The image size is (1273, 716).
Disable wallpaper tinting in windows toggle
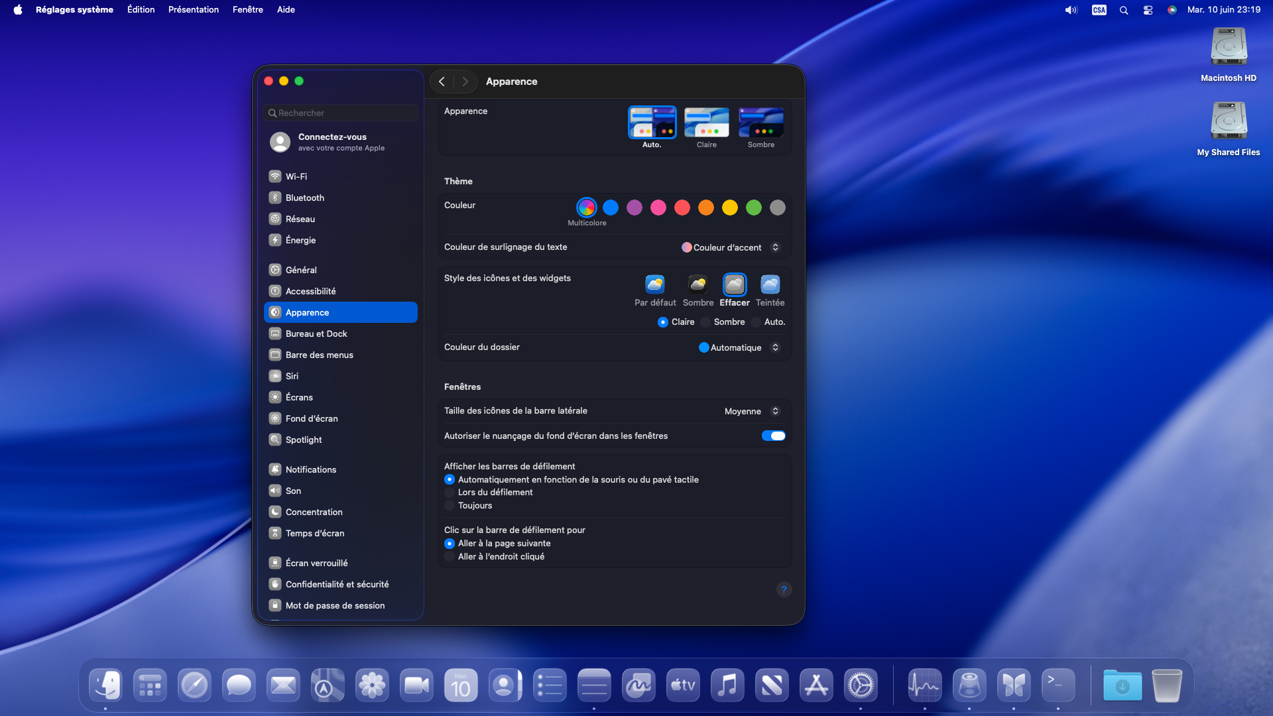click(773, 436)
